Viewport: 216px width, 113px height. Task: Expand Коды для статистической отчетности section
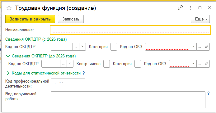point(8,73)
